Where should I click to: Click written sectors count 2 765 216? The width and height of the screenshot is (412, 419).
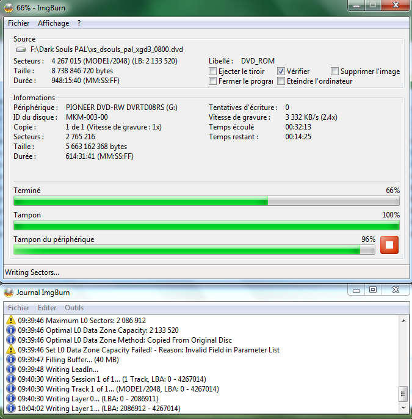coord(81,137)
